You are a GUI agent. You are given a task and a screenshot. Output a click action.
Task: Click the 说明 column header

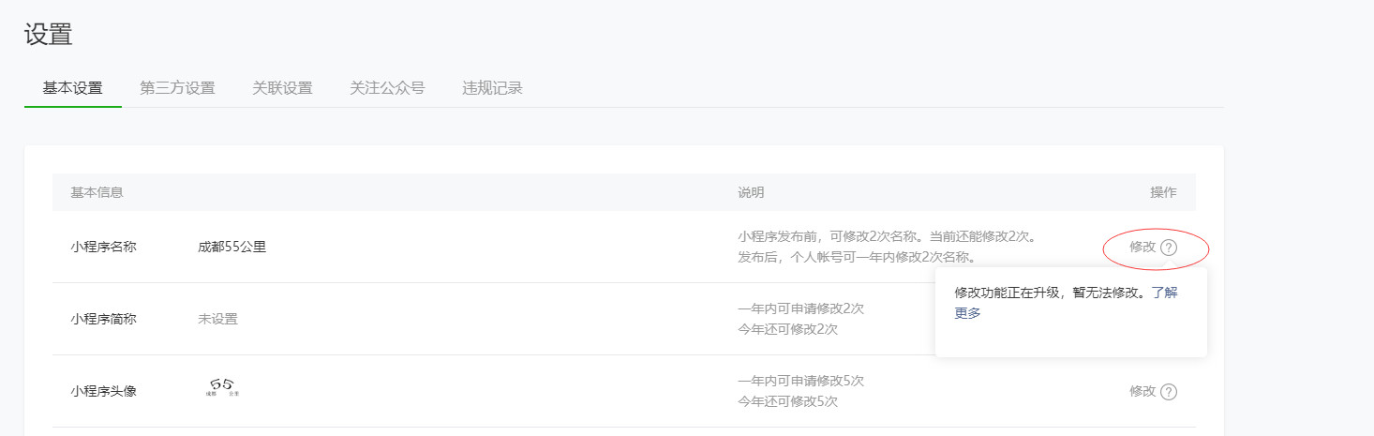(751, 192)
